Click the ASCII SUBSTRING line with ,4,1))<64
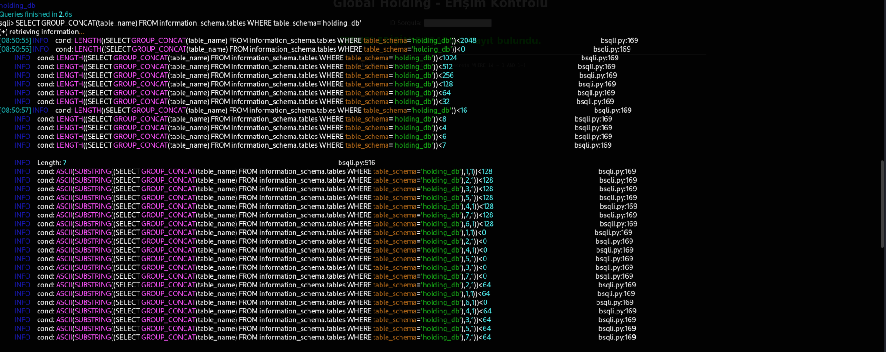 [x=264, y=311]
